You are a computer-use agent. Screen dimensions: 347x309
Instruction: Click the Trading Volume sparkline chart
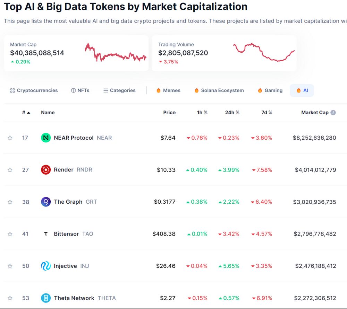(264, 52)
